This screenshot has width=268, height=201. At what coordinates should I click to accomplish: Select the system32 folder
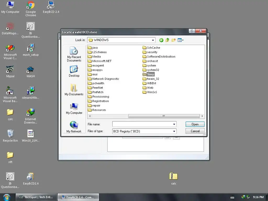click(151, 70)
